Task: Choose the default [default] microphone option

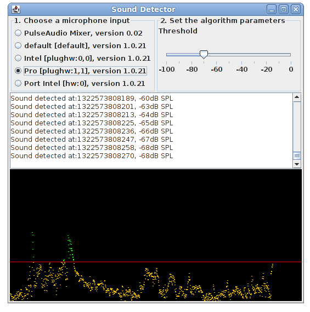Action: pos(18,45)
